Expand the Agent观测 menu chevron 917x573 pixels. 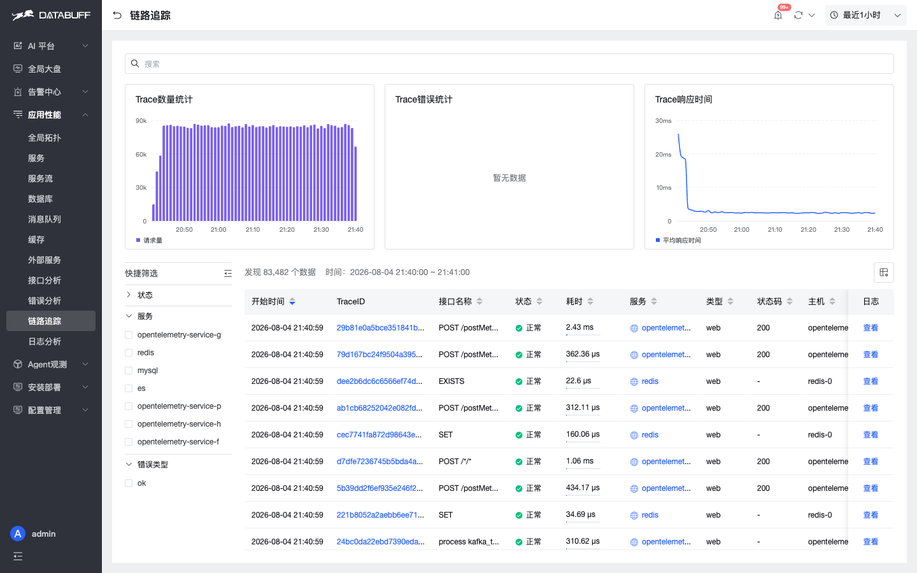85,364
